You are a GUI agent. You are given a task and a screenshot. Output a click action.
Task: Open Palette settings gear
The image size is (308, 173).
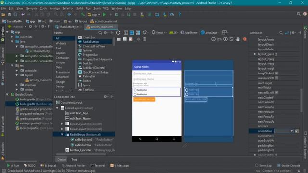coord(106,33)
